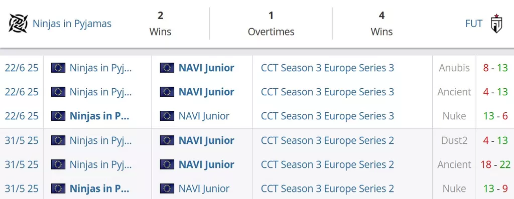This screenshot has width=514, height=199.
Task: Click the FUT team shield logo
Action: pos(496,24)
